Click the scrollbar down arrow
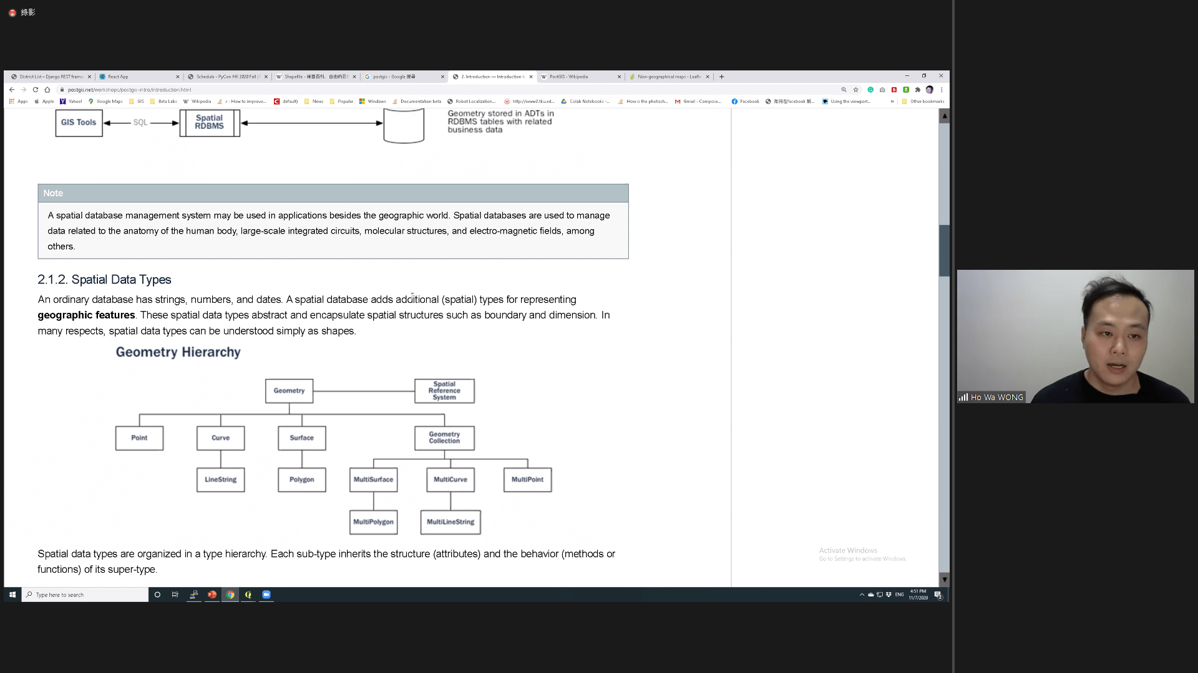 click(x=944, y=580)
